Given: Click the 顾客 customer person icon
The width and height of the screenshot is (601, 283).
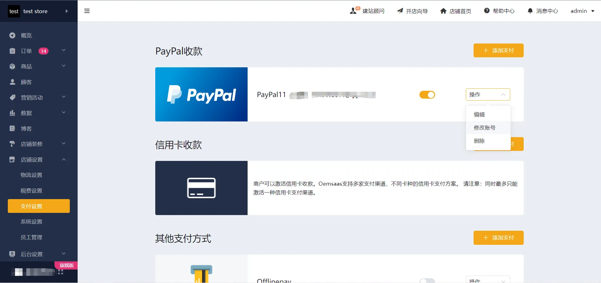Looking at the screenshot, I should point(12,82).
